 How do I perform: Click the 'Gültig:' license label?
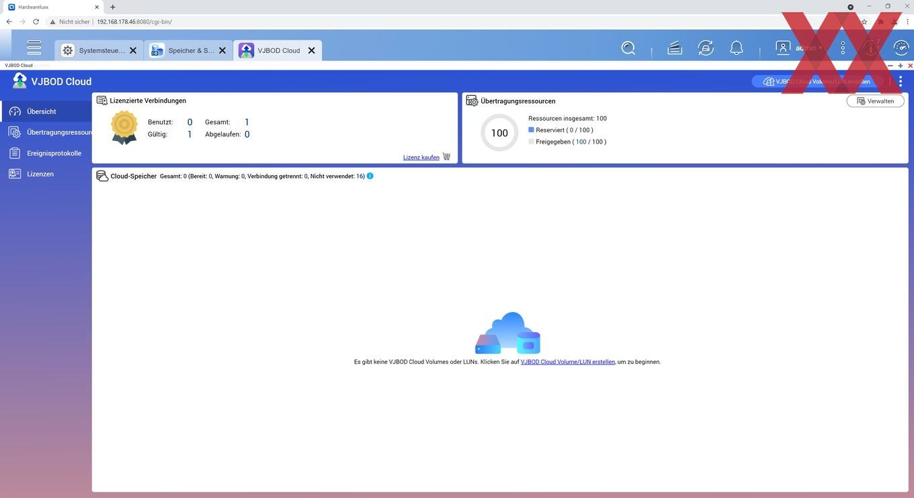point(158,134)
